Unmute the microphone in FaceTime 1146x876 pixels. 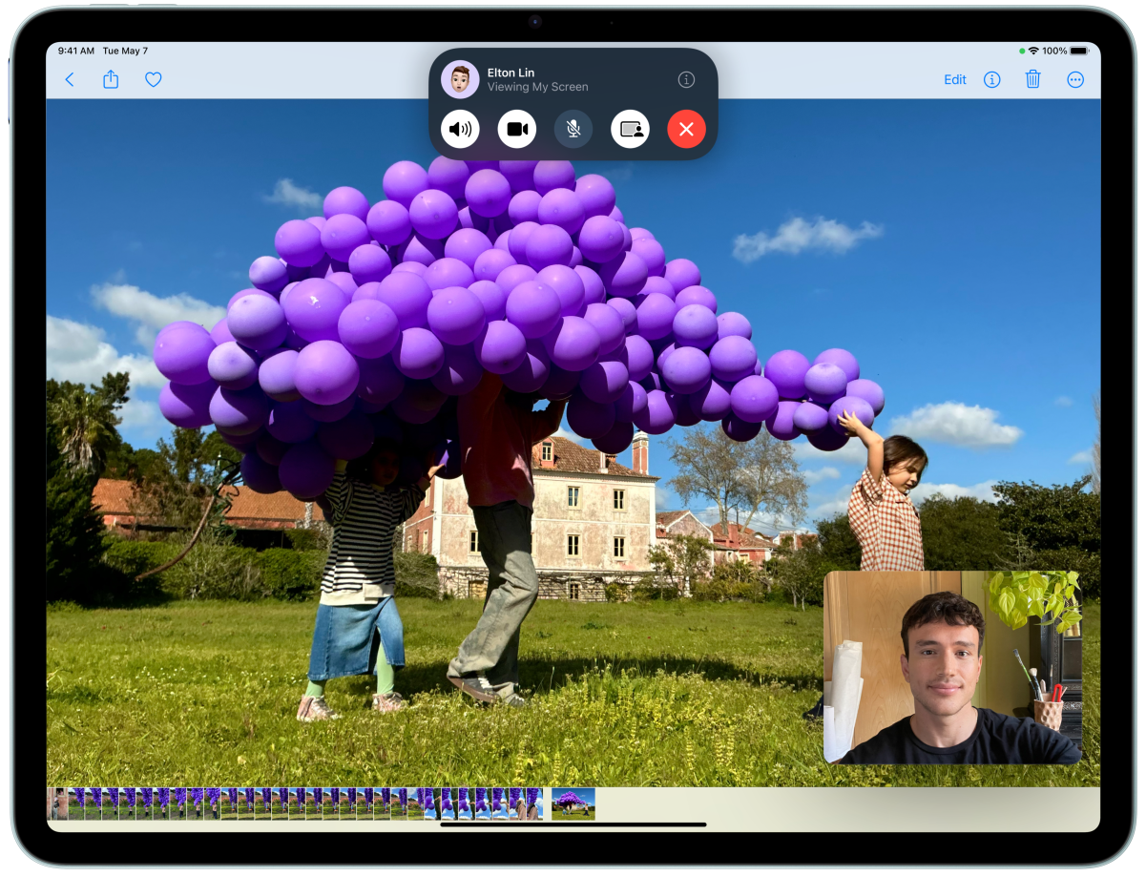(x=573, y=129)
